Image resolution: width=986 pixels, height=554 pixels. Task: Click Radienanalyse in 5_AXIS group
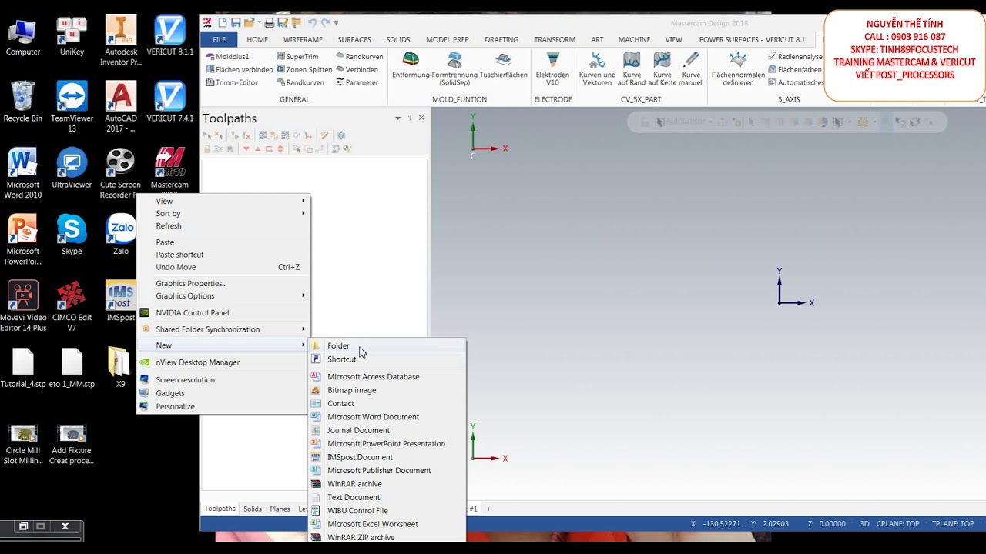coord(794,57)
